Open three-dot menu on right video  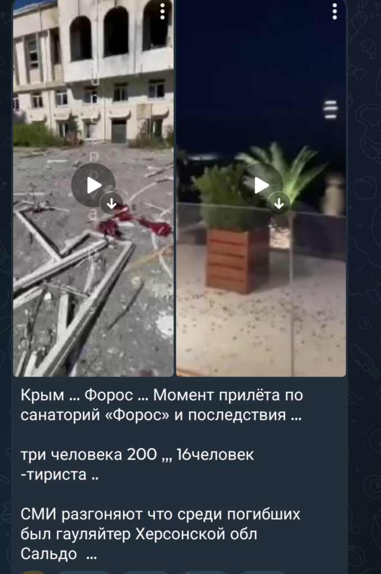(334, 12)
